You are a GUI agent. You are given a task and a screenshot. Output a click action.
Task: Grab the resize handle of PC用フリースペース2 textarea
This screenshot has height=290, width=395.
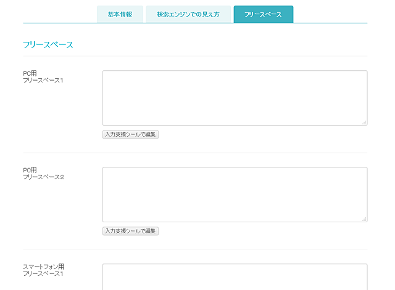[x=364, y=219]
